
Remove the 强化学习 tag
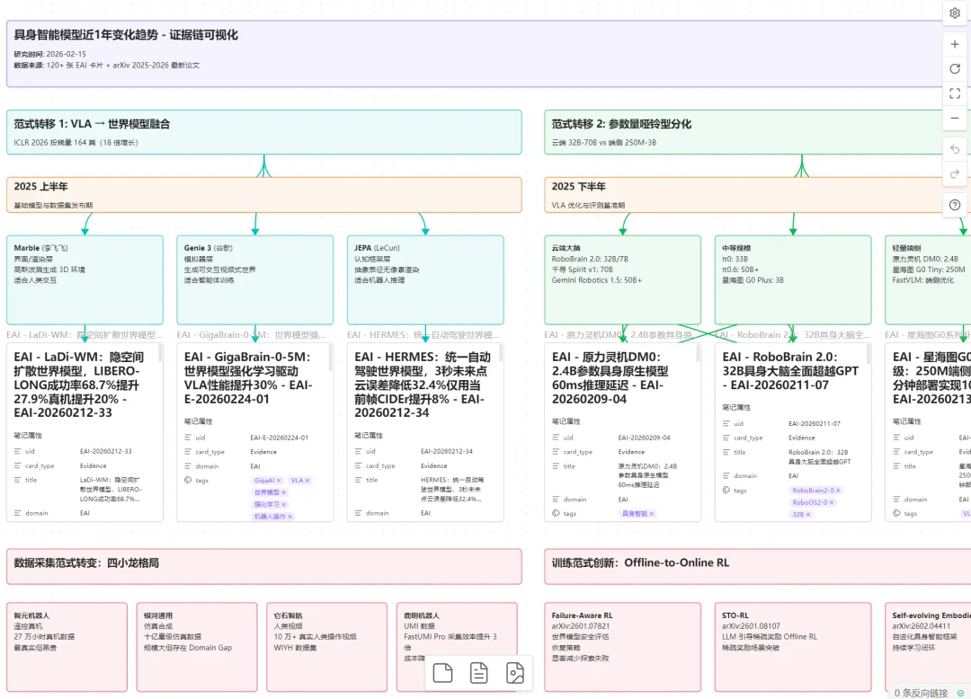coord(283,505)
